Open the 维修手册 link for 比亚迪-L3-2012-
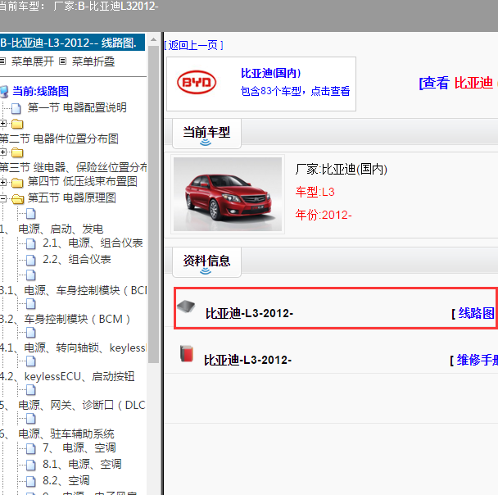Viewport: 498px width, 495px height. point(477,360)
